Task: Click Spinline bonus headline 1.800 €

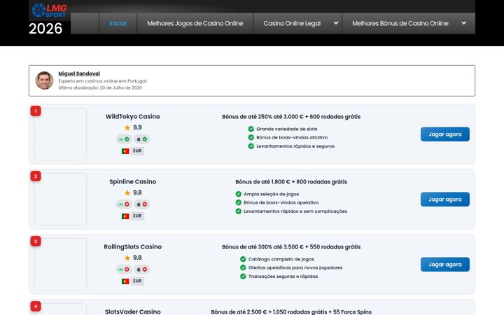Action: click(291, 182)
